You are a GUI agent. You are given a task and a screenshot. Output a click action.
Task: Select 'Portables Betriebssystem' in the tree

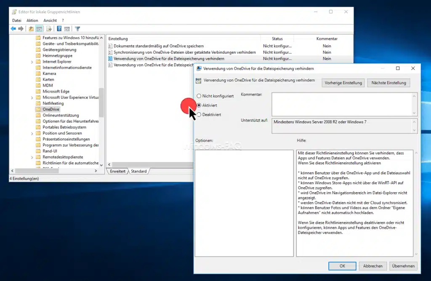coord(64,127)
